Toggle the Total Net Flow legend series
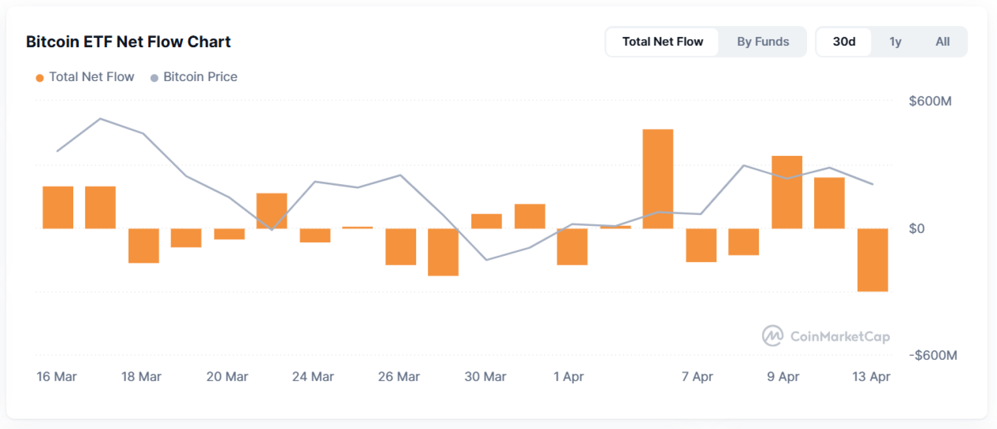 tap(92, 77)
